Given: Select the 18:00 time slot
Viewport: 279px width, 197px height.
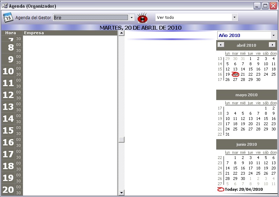Looking at the screenshot, I should tap(70, 163).
